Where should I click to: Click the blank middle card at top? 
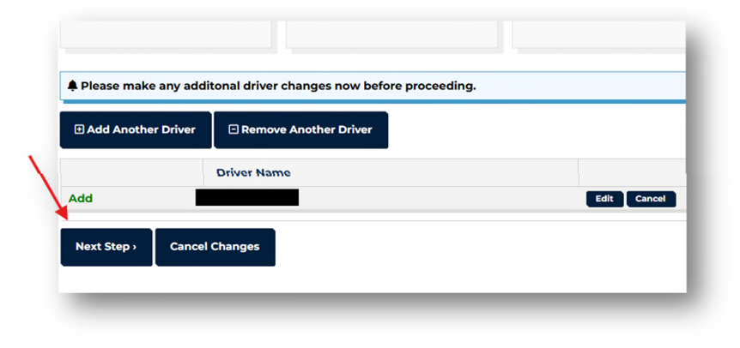coord(391,34)
